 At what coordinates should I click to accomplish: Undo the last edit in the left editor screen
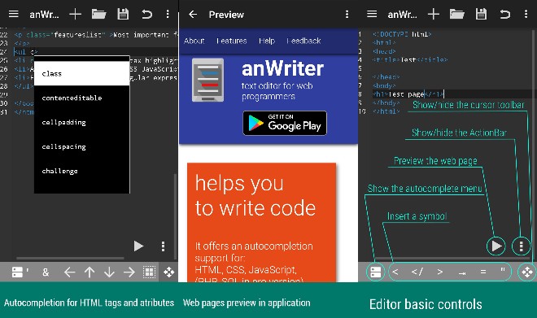click(x=147, y=14)
